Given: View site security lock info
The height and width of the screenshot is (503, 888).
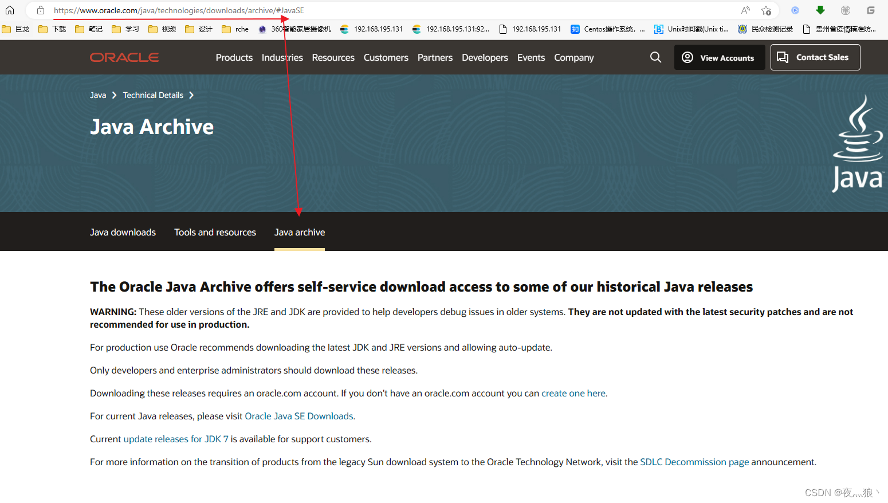Looking at the screenshot, I should [41, 10].
